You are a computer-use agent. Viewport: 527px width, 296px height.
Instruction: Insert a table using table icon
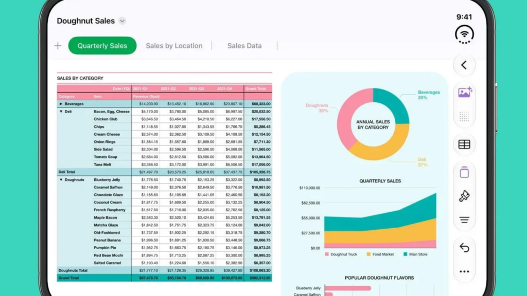(464, 144)
